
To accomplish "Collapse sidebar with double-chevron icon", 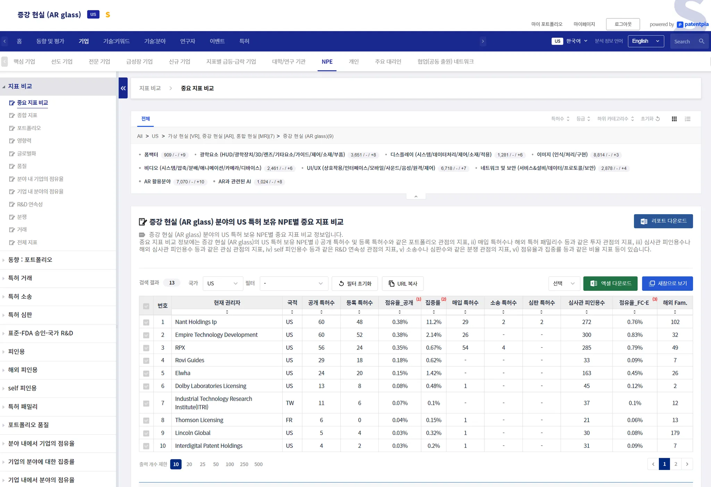I will click(123, 88).
